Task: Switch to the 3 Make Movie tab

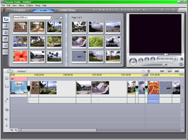Action: pos(67,10)
